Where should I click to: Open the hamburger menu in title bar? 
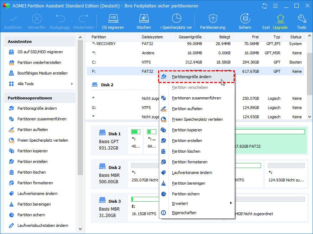(276, 6)
